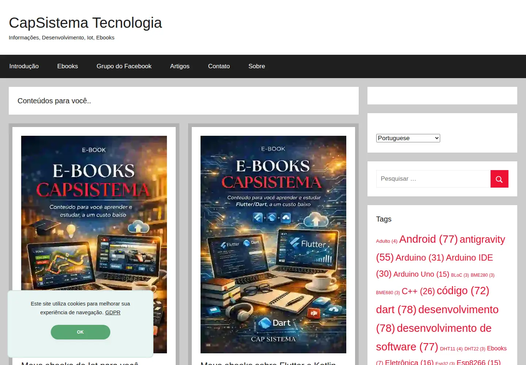Focus the Pesquisar search field
Viewport: 526px width, 365px height.
click(433, 179)
